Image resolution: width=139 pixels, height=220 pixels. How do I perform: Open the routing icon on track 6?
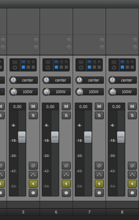(48, 62)
